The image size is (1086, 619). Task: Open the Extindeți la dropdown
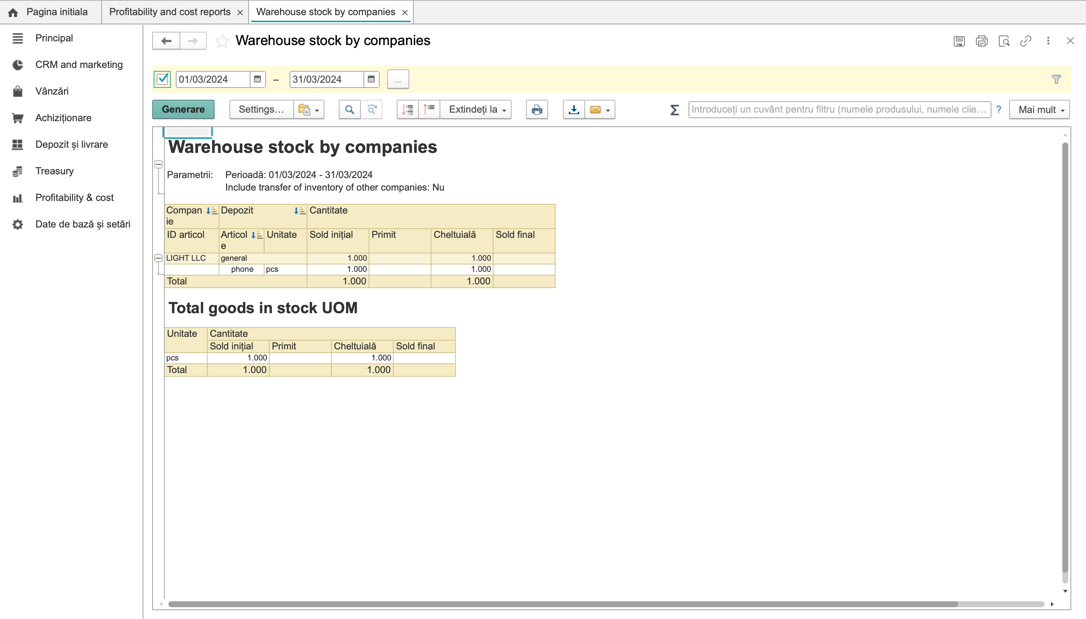pos(476,110)
